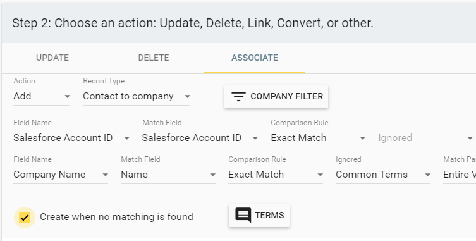The width and height of the screenshot is (476, 241).
Task: Switch to the UPDATE tab
Action: [x=52, y=58]
